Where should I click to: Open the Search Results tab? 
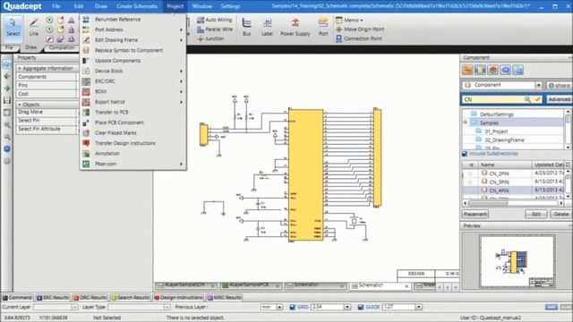(x=130, y=298)
